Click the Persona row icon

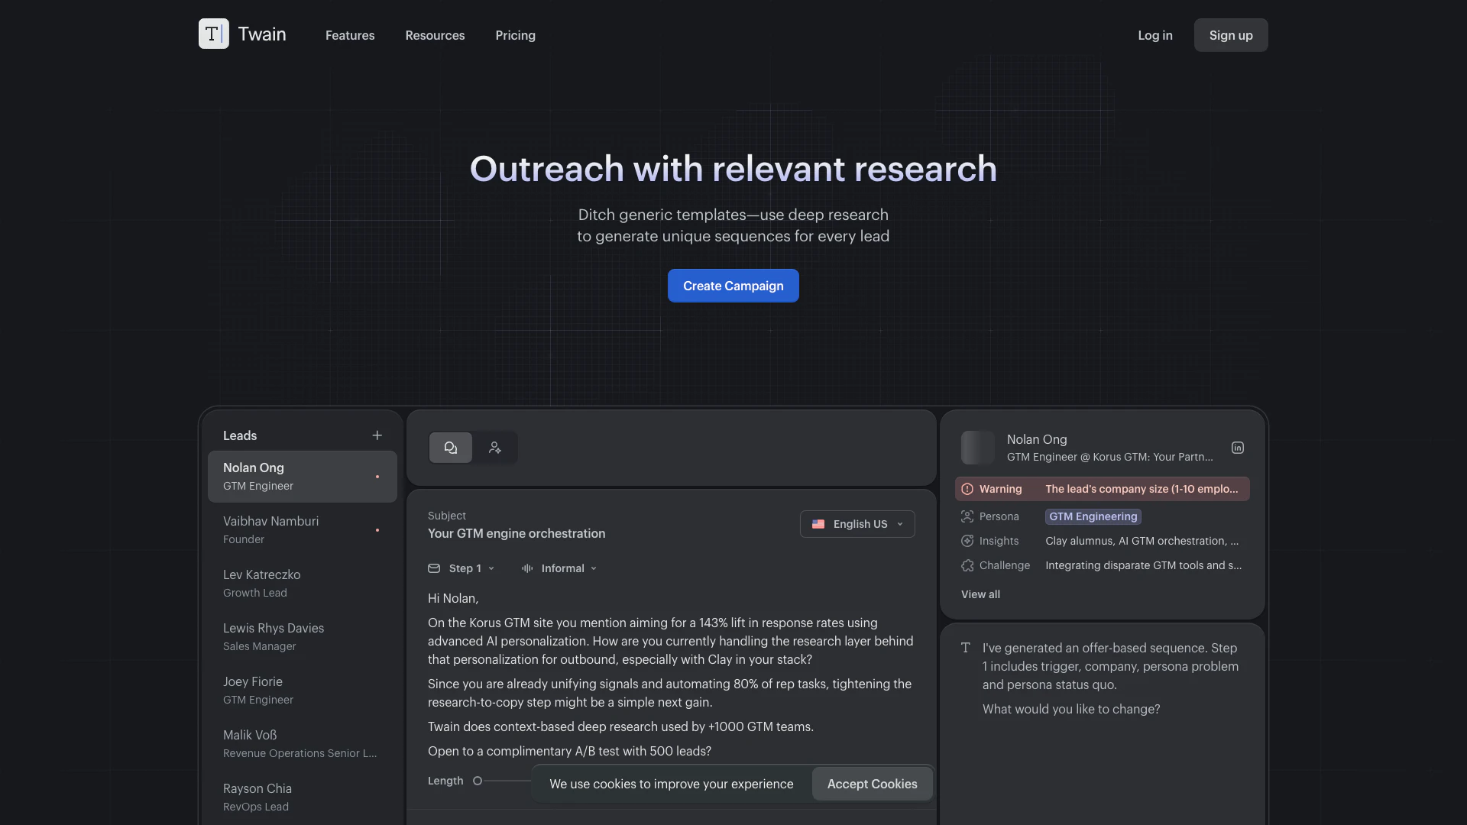pyautogui.click(x=967, y=516)
